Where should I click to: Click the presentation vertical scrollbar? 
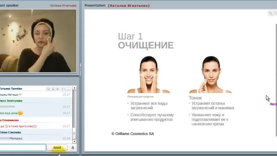276,80
